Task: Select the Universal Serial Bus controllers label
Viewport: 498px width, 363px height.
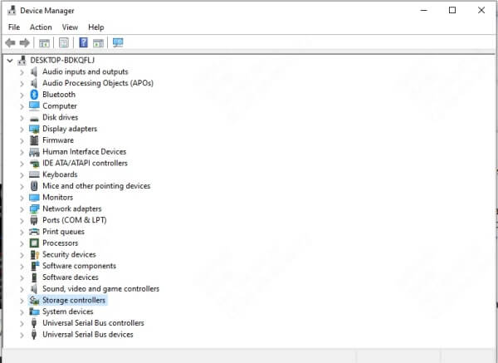Action: 93,323
